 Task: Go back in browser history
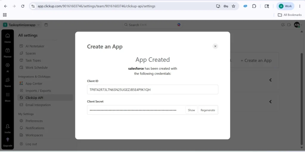(5, 6)
